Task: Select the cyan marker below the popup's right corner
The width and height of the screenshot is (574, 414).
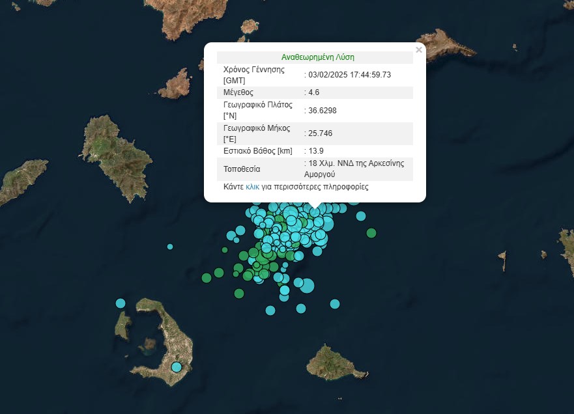Action: [360, 216]
